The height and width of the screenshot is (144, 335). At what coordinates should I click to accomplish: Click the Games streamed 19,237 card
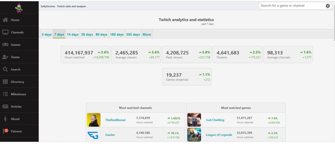[x=187, y=77]
